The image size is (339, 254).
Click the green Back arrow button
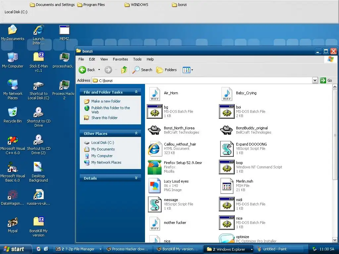(x=82, y=70)
